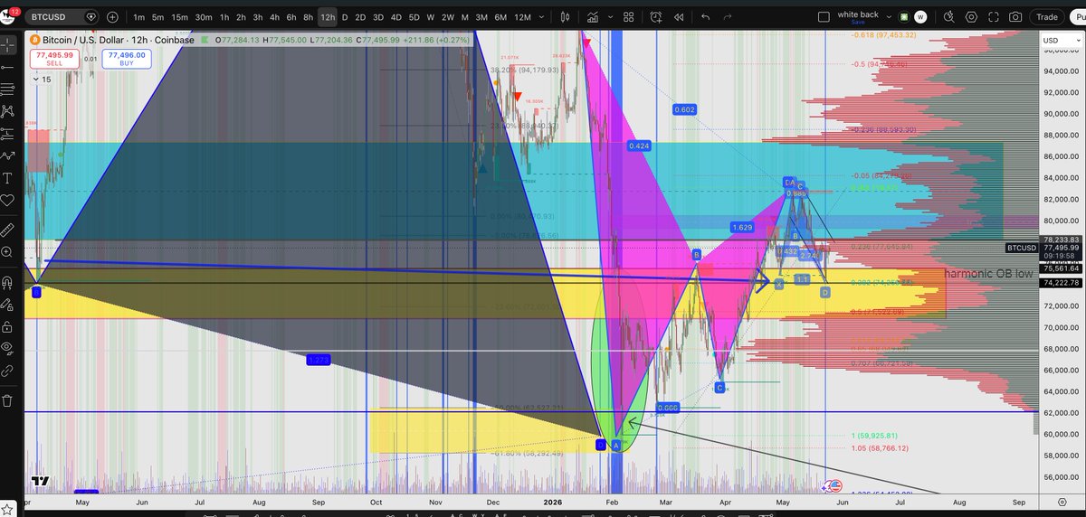Open the layout setup square icon

click(x=823, y=16)
